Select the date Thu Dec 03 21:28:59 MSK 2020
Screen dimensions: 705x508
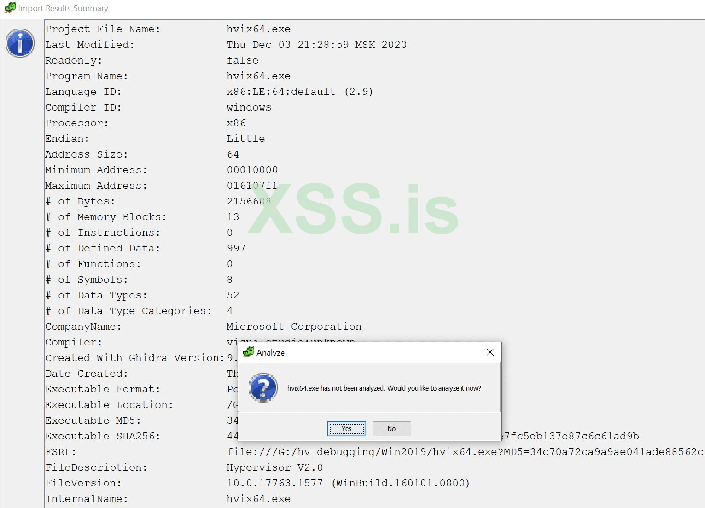[x=316, y=45]
